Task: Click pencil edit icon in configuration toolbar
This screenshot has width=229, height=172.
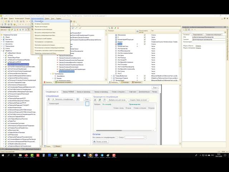Action: coord(12,30)
